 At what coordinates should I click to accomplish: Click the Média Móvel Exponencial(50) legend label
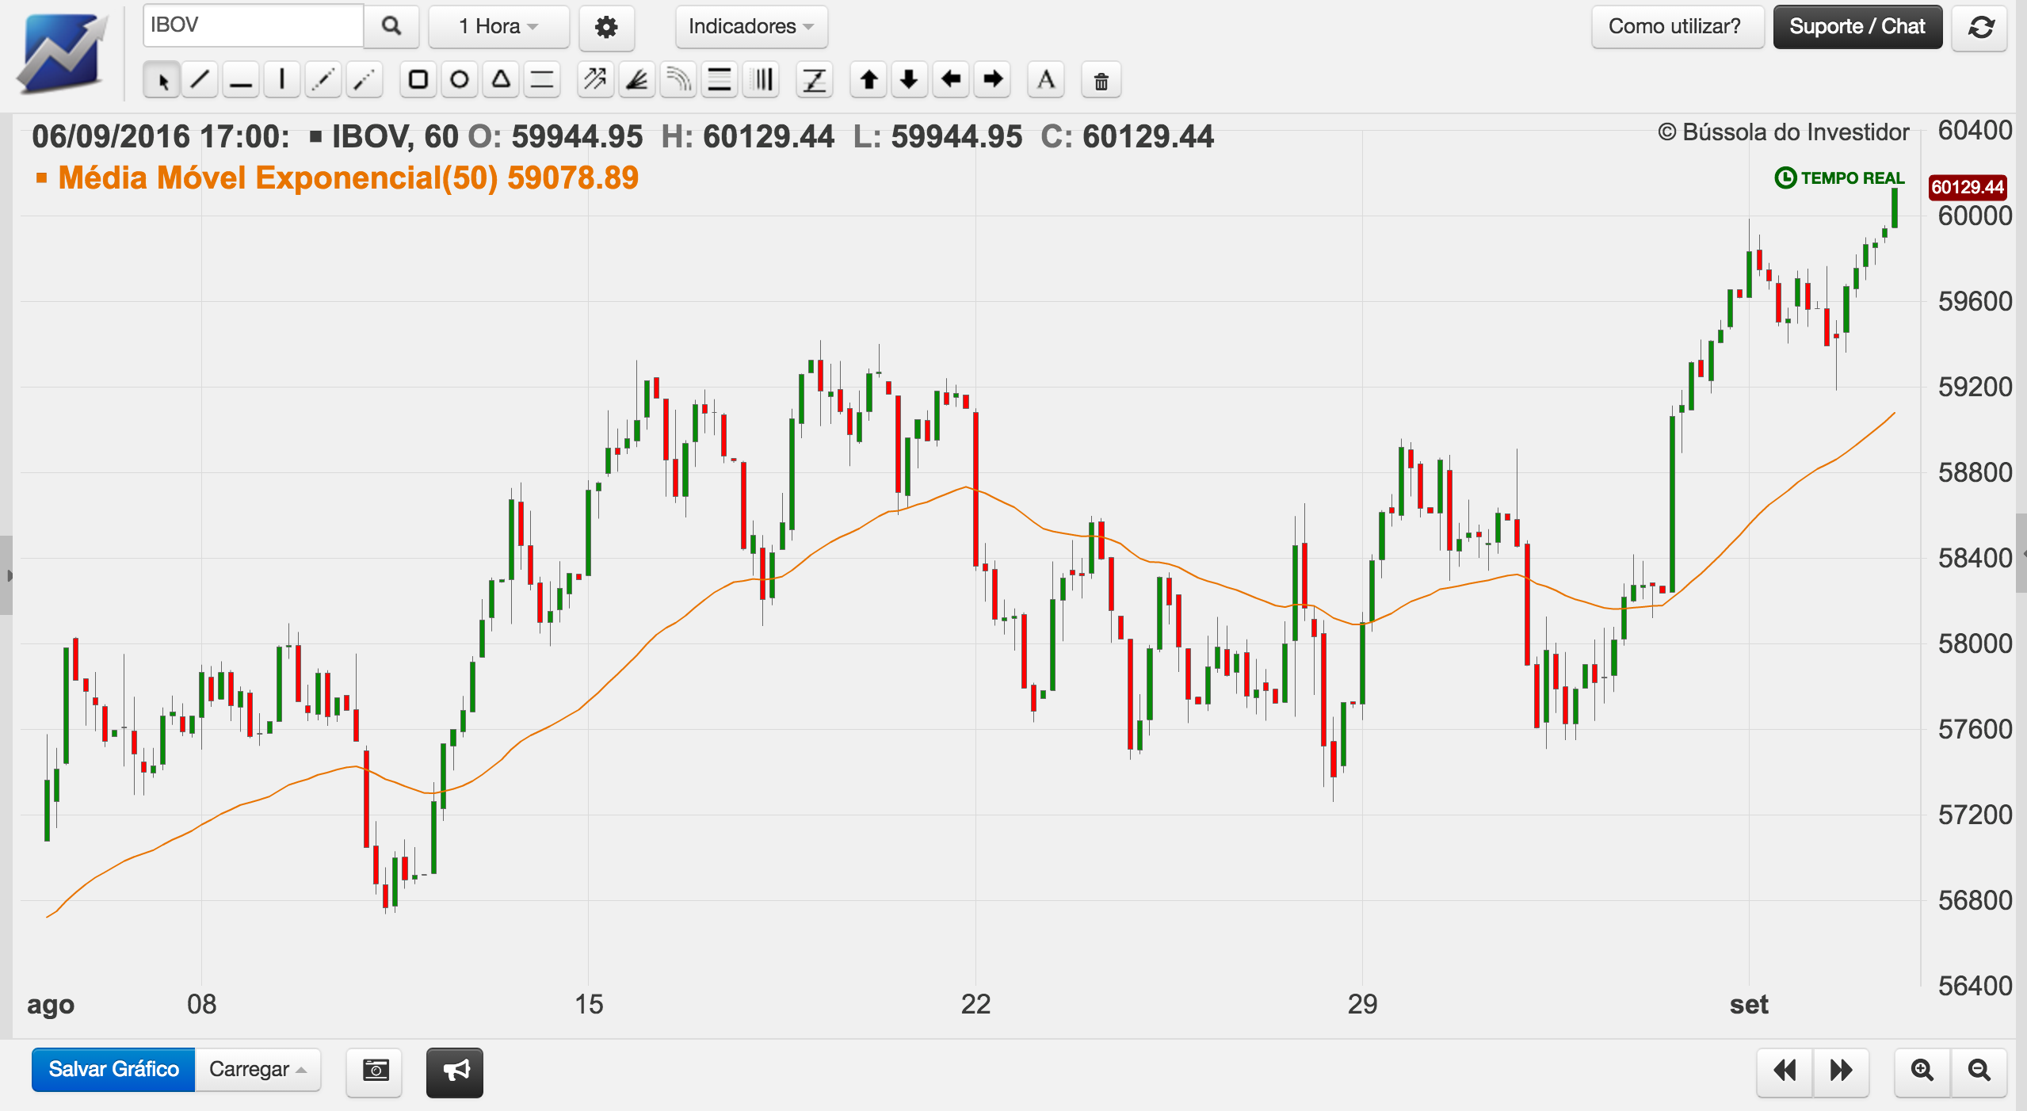pos(277,178)
